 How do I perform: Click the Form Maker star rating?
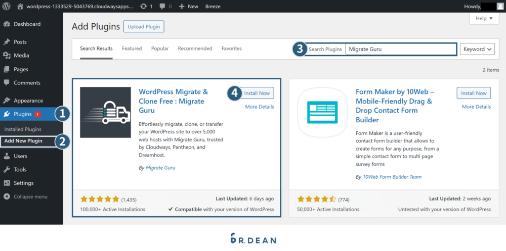click(317, 199)
